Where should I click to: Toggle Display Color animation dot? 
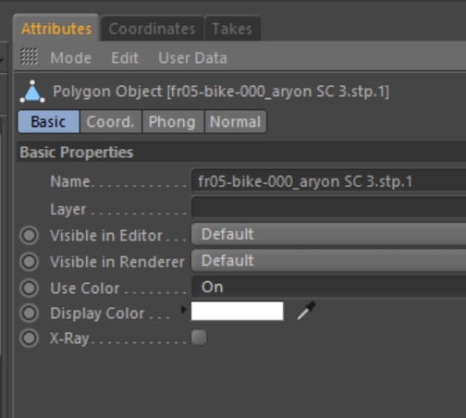(x=29, y=313)
